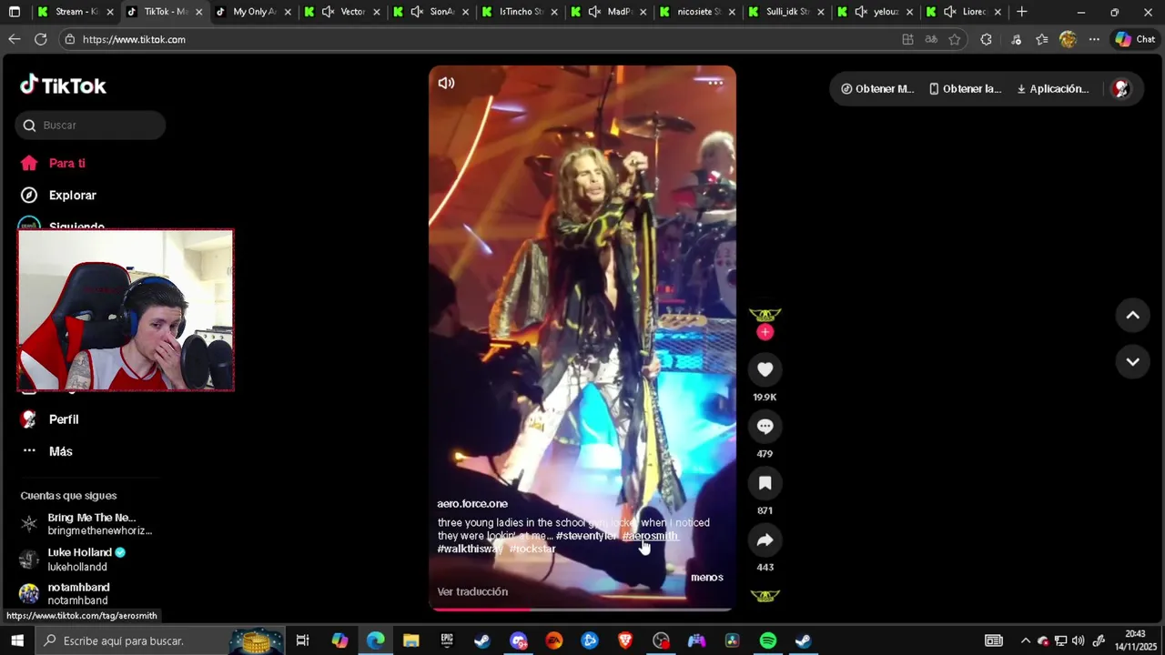
Task: Reload the current page
Action: [x=41, y=39]
